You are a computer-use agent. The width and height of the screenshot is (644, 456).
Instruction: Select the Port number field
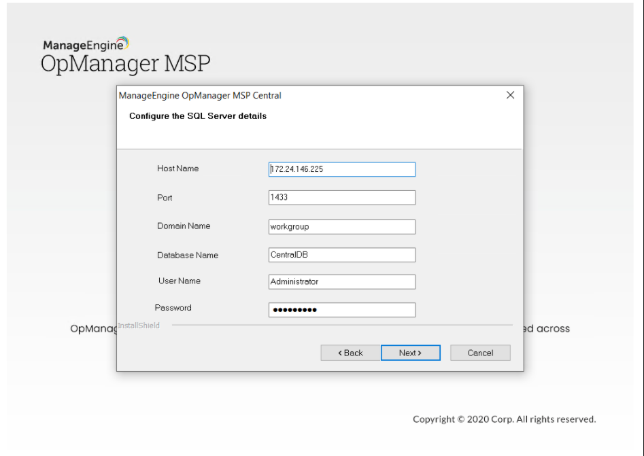pyautogui.click(x=342, y=197)
